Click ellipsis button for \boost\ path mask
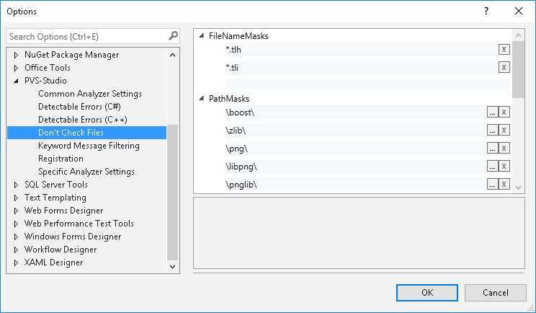Viewport: 536px width, 313px height. (x=492, y=112)
